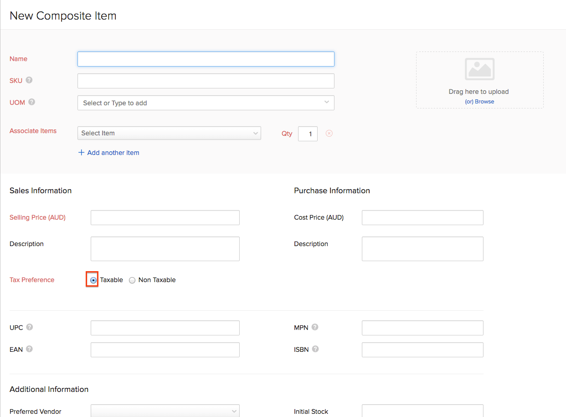The height and width of the screenshot is (417, 566).
Task: Click the image placeholder icon in upload area
Action: [x=479, y=69]
